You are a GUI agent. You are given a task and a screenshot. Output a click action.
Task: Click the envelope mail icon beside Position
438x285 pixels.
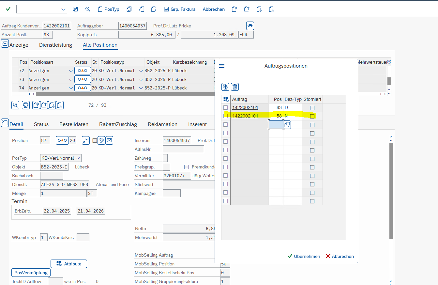coord(109,140)
